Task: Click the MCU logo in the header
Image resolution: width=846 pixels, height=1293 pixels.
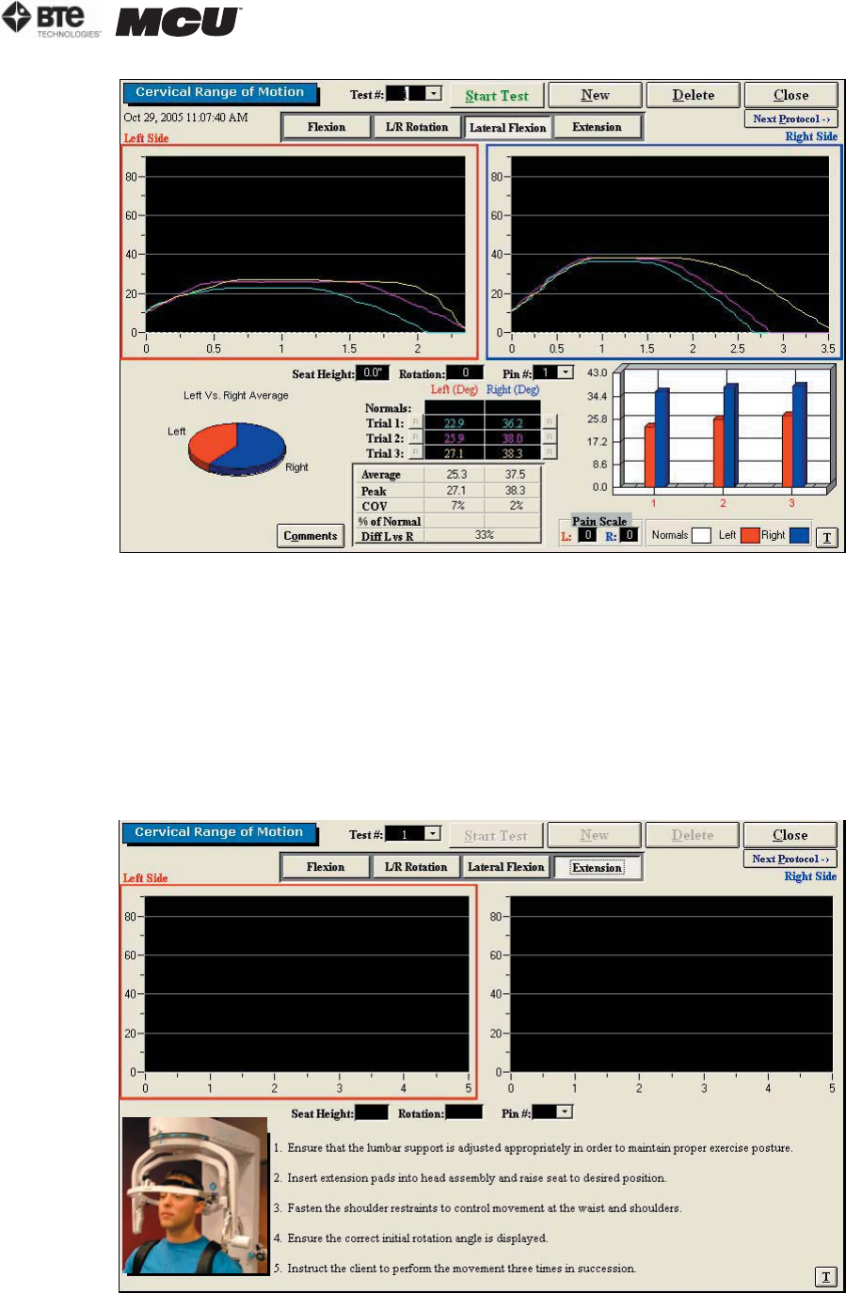Action: (x=179, y=22)
